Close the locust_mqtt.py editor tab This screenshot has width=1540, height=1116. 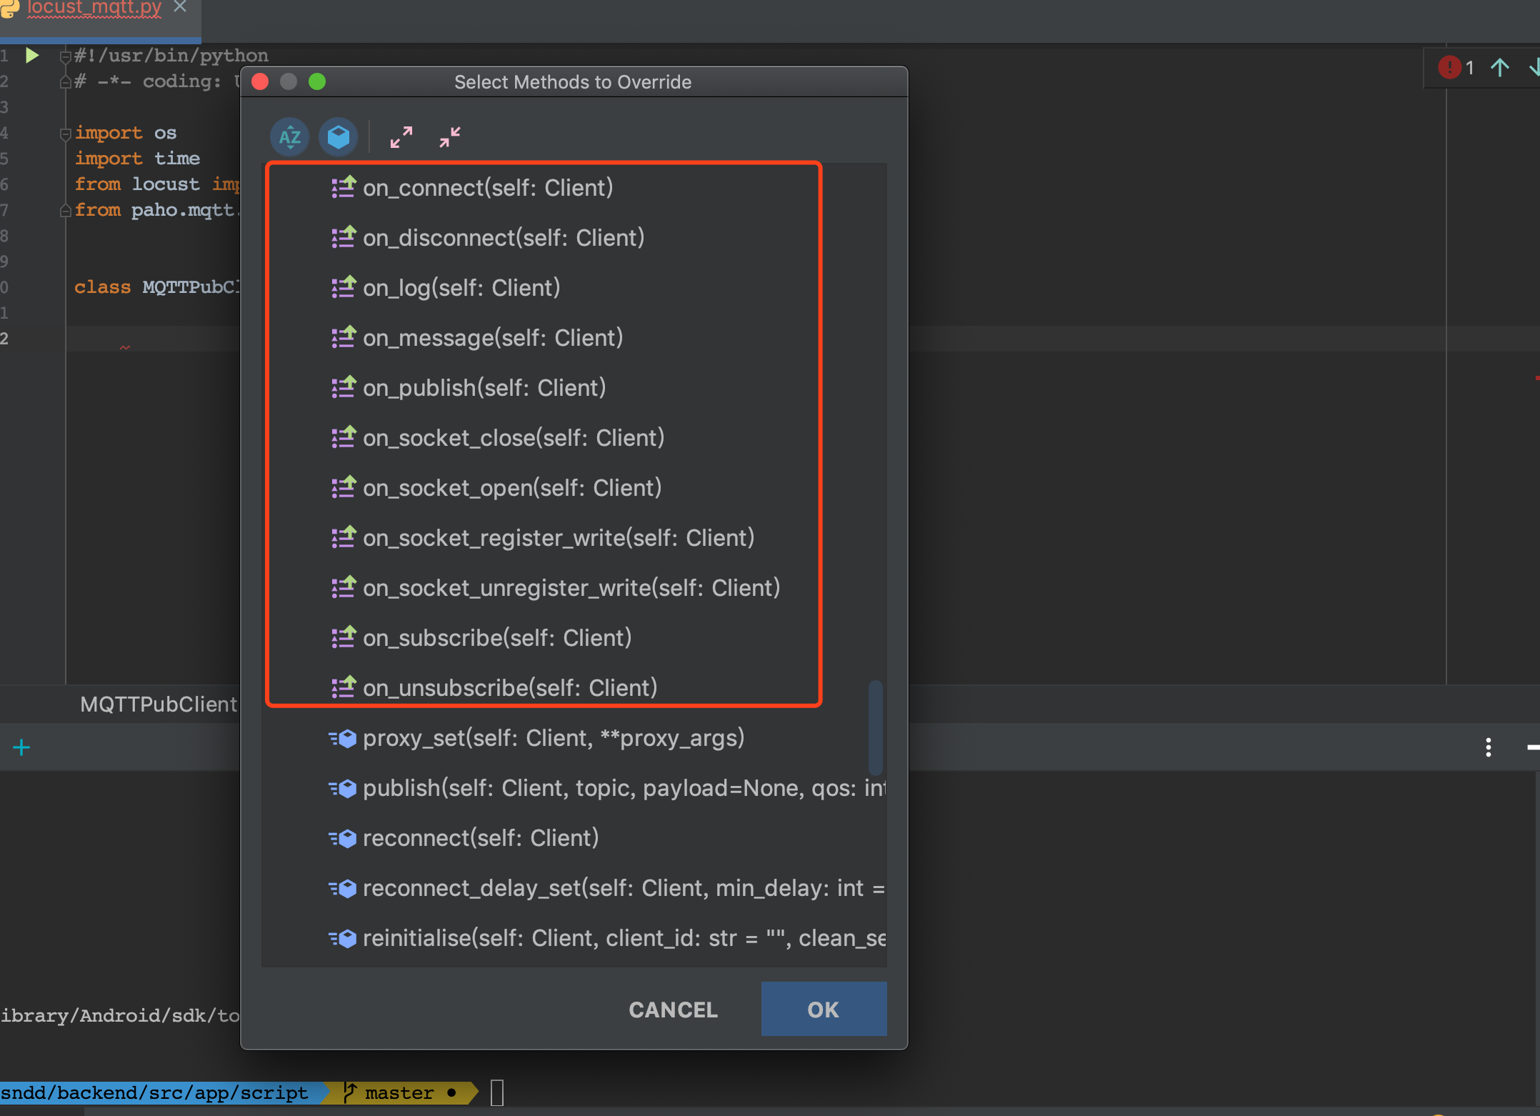coord(180,6)
